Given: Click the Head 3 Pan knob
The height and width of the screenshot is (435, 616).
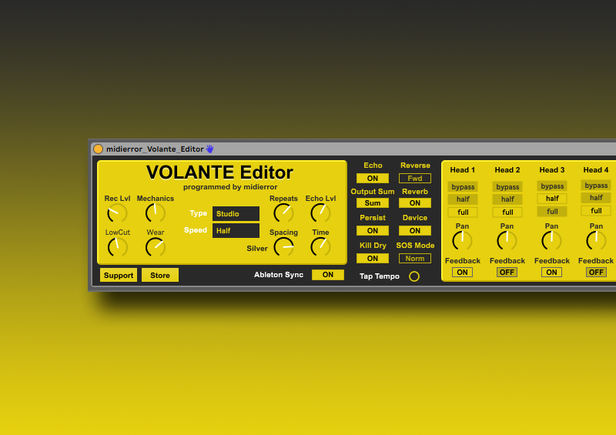Looking at the screenshot, I should tap(551, 241).
